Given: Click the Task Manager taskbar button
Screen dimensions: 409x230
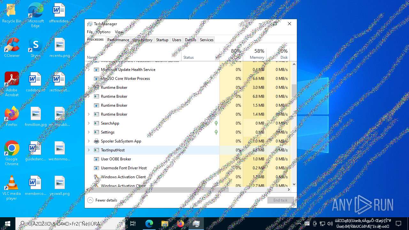Looking at the screenshot, I should (x=196, y=224).
